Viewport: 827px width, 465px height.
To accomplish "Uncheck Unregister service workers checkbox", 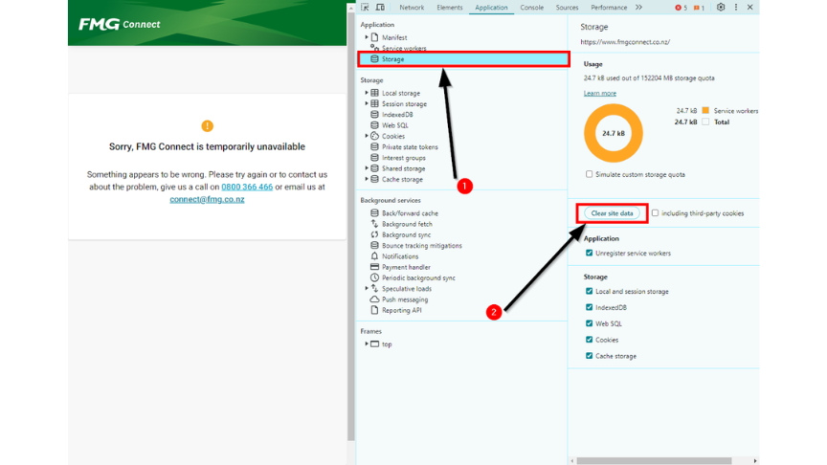I will click(x=589, y=254).
